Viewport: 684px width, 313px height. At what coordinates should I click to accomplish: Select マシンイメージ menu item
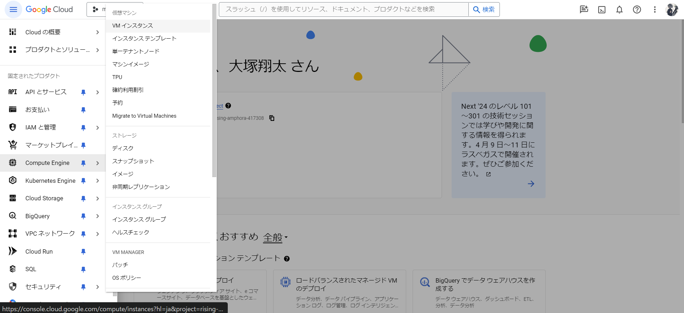point(158,64)
